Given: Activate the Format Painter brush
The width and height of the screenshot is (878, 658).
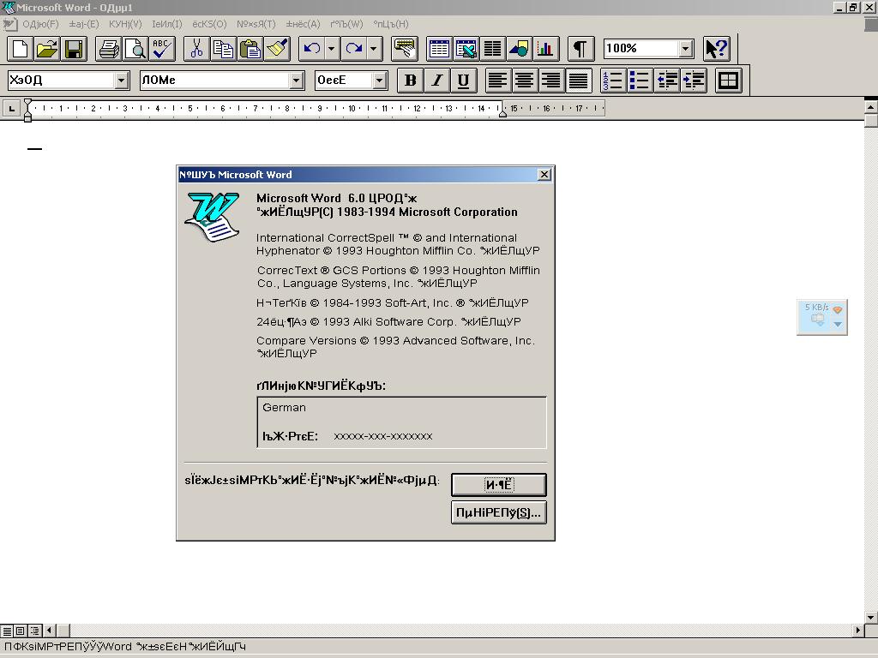Looking at the screenshot, I should [277, 49].
